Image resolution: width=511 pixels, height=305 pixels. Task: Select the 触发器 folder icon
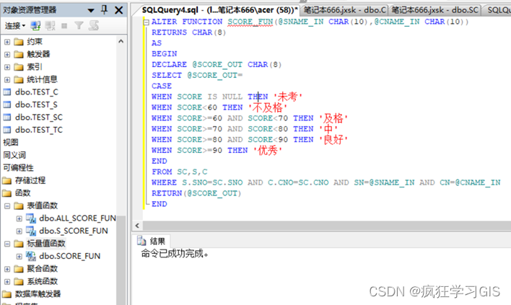pos(19,54)
